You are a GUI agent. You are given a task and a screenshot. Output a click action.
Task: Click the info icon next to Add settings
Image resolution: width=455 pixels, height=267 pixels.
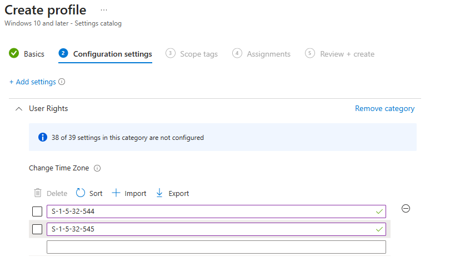62,82
